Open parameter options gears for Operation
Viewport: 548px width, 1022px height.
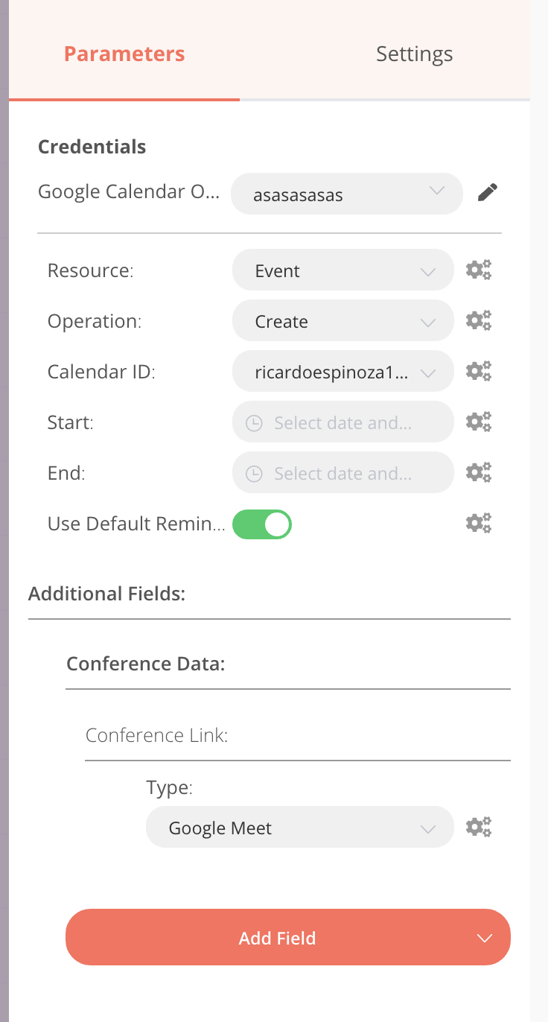[479, 320]
